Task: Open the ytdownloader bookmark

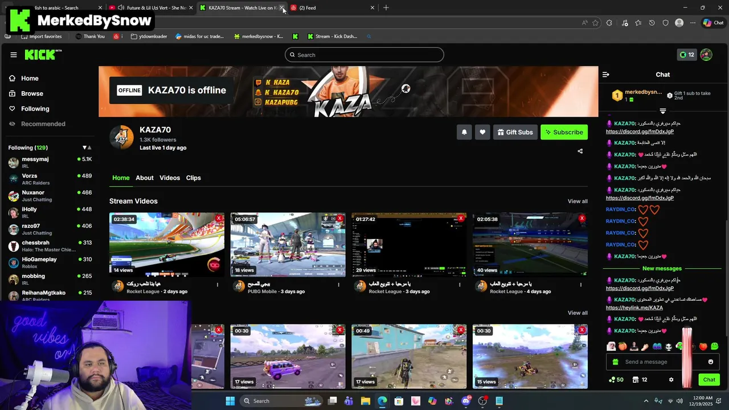Action: (x=149, y=36)
